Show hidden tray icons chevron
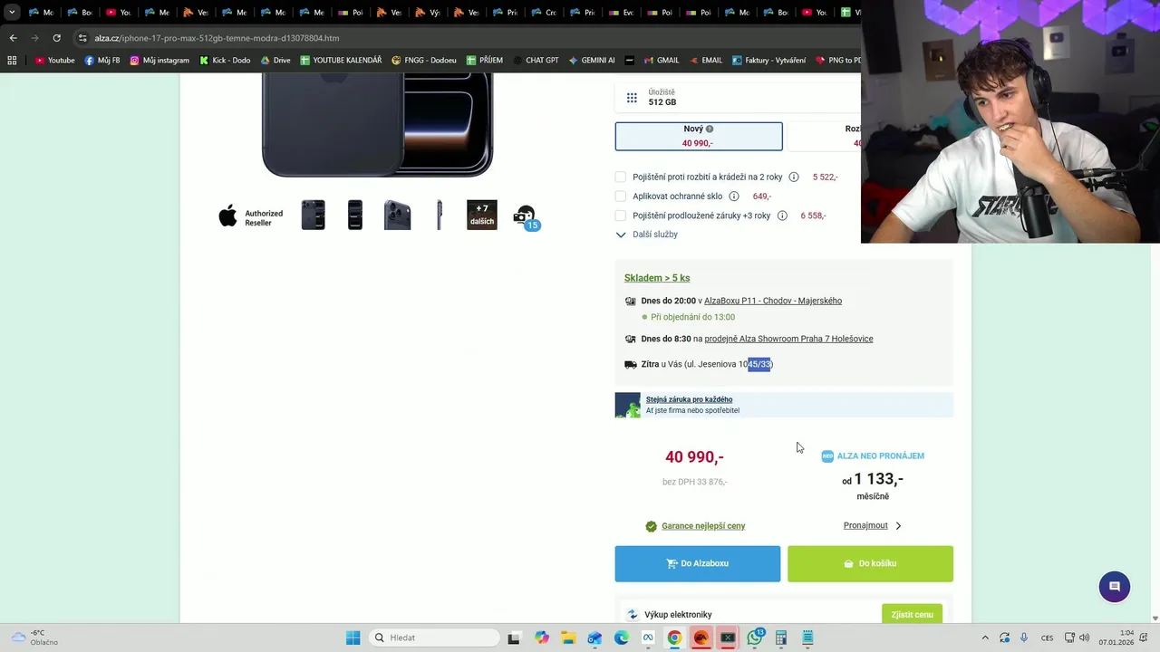This screenshot has height=652, width=1160. point(985,638)
